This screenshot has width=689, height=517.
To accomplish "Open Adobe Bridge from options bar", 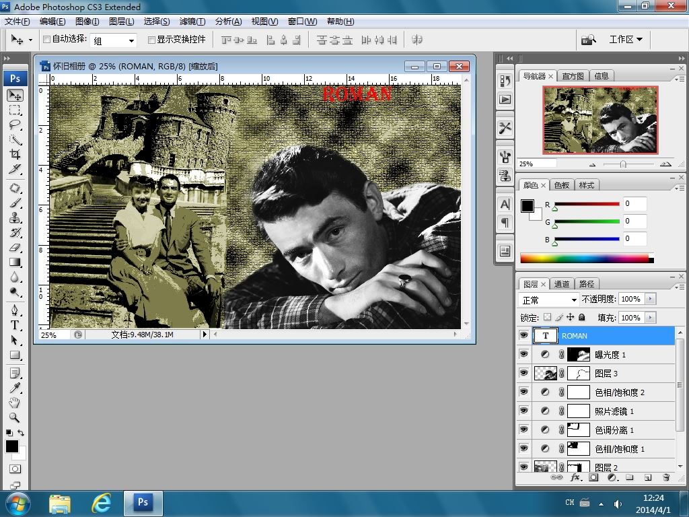I will [x=588, y=40].
